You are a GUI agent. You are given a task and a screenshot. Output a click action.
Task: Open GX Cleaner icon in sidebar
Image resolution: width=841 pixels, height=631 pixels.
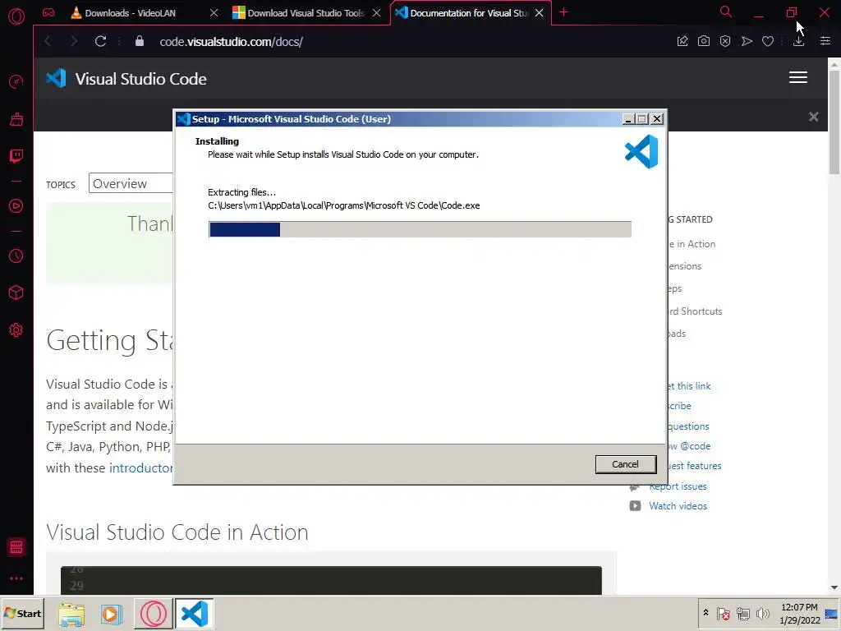coord(16,119)
